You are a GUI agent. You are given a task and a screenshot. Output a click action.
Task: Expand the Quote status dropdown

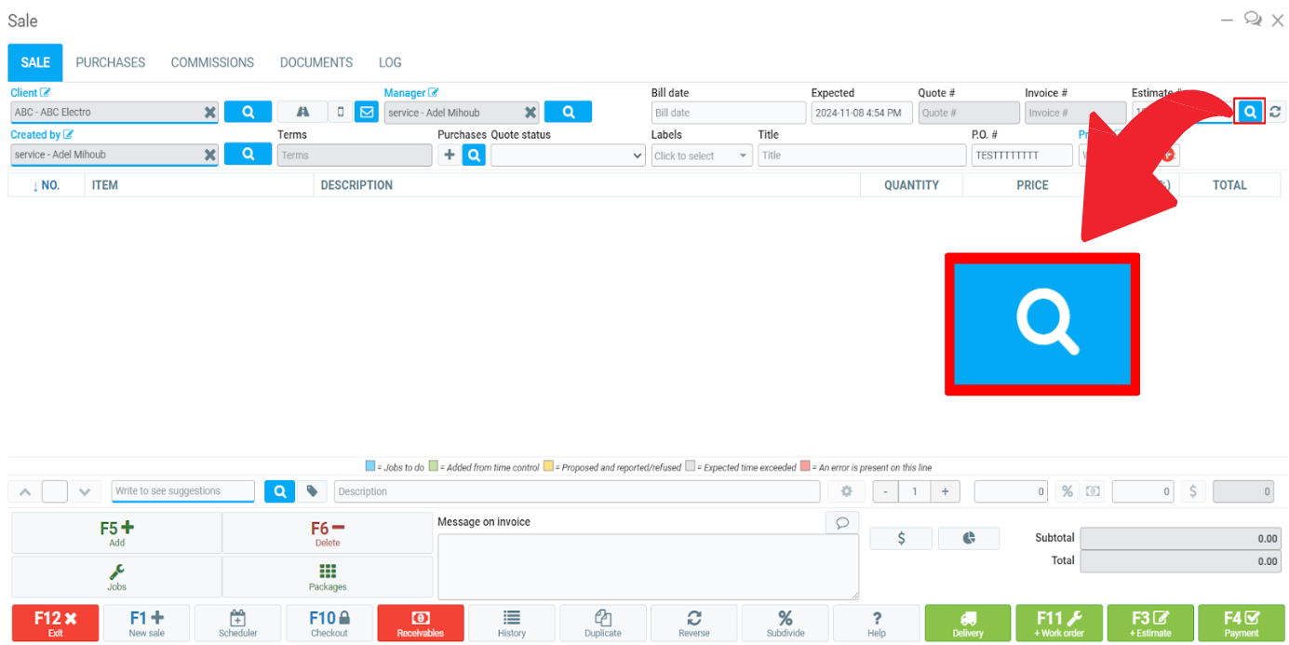[568, 155]
